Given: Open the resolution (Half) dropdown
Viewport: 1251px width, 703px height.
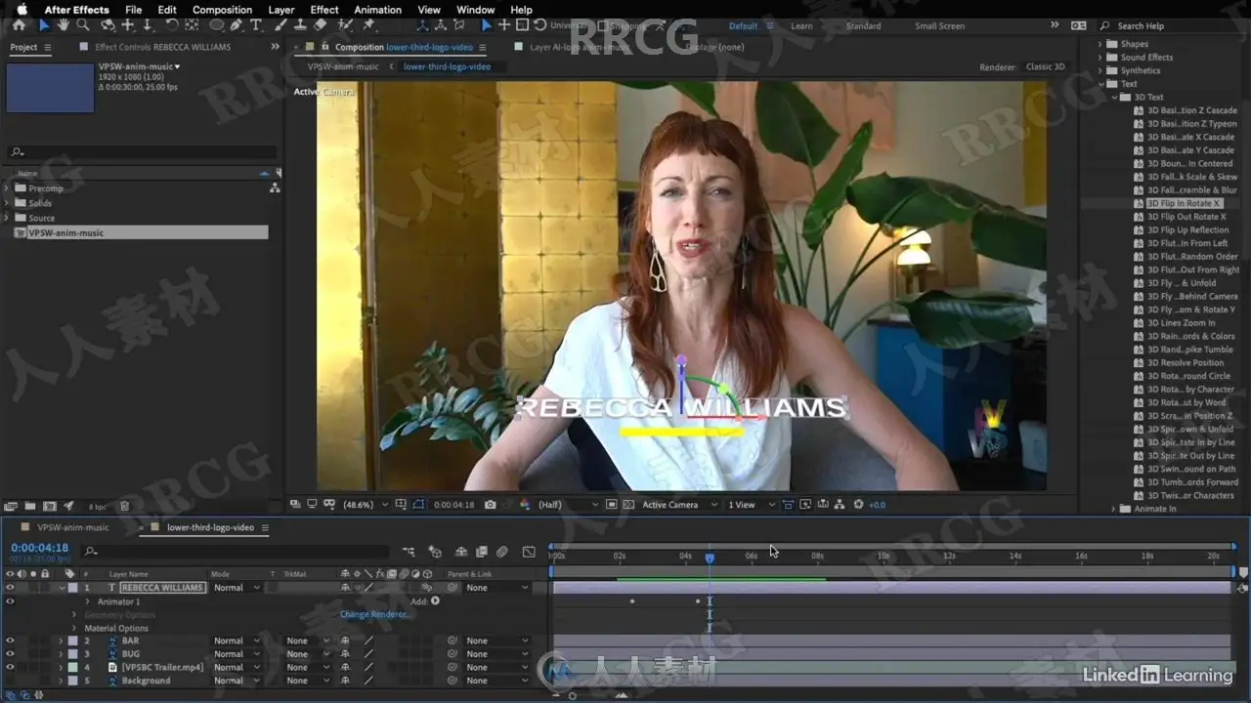Looking at the screenshot, I should (x=568, y=505).
